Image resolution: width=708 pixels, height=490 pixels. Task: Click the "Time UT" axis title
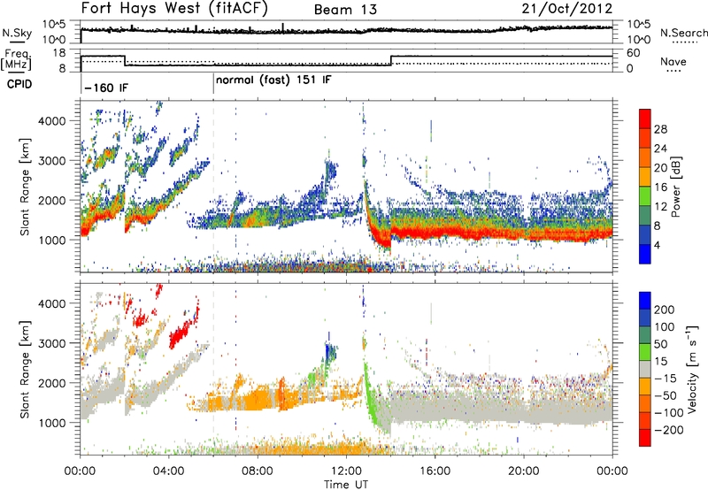(x=346, y=485)
